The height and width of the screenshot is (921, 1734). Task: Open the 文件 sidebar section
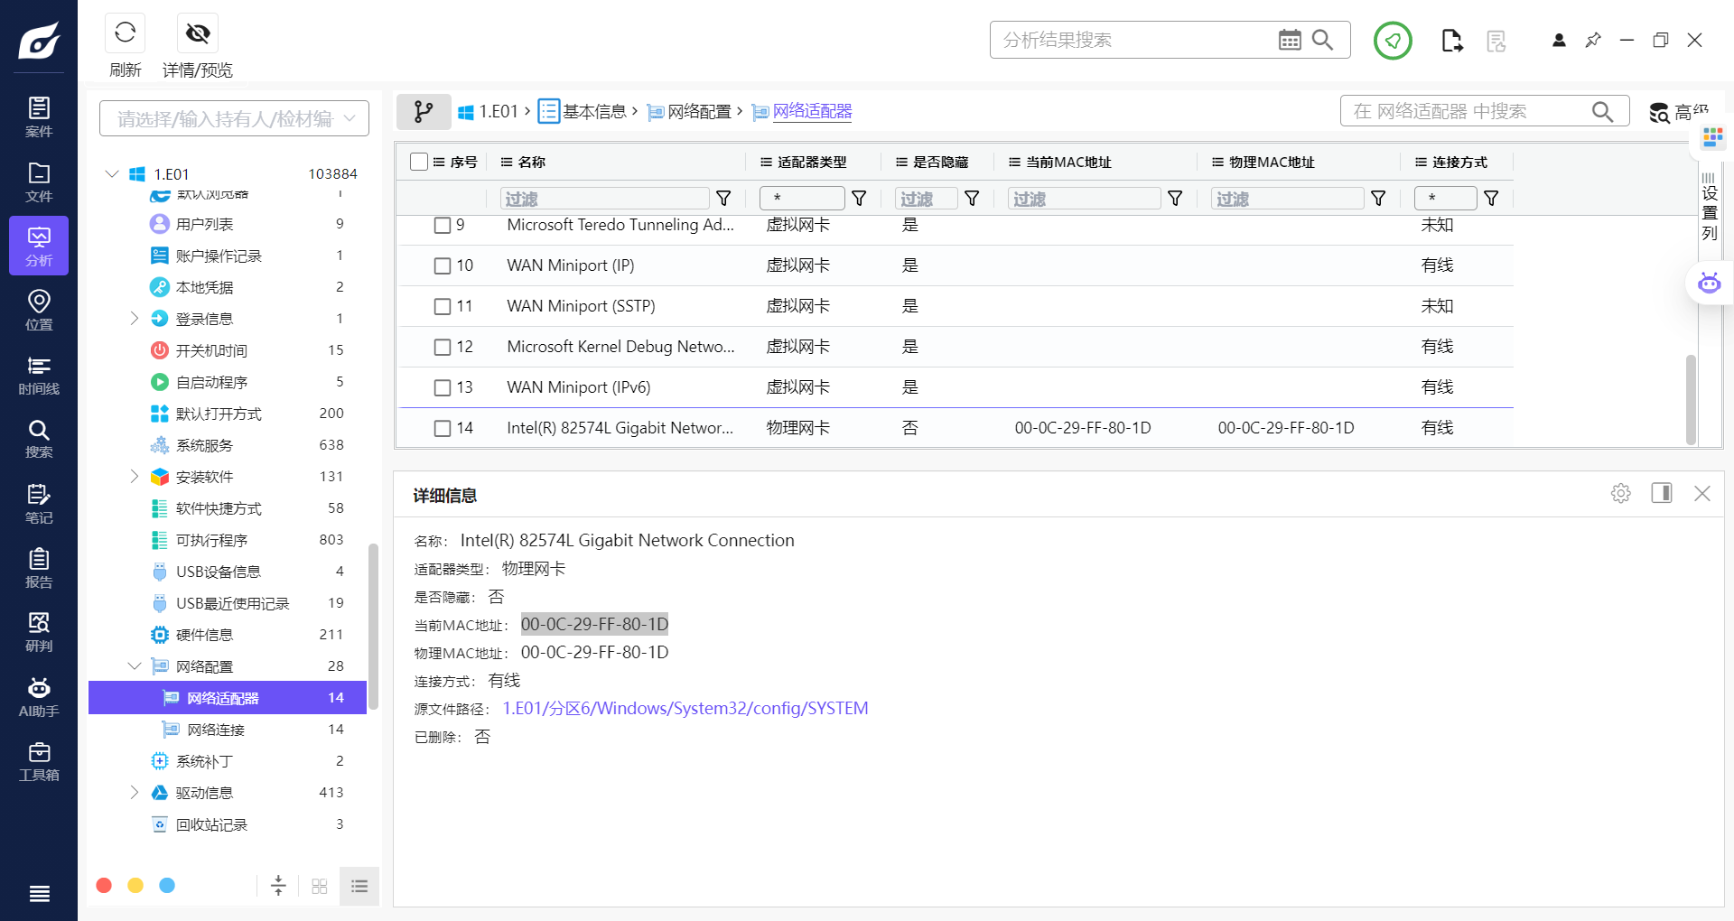pos(39,181)
